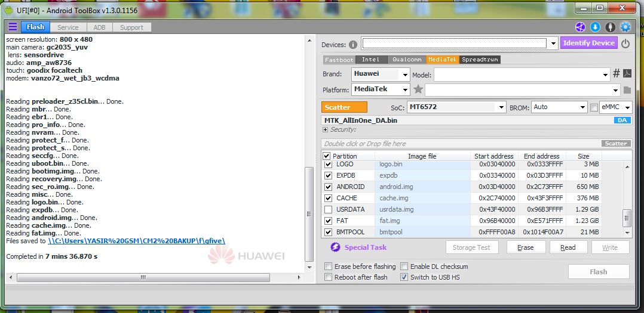Image resolution: width=644 pixels, height=313 pixels.
Task: Uncheck the BMTPOOL partition checkbox
Action: click(x=328, y=233)
